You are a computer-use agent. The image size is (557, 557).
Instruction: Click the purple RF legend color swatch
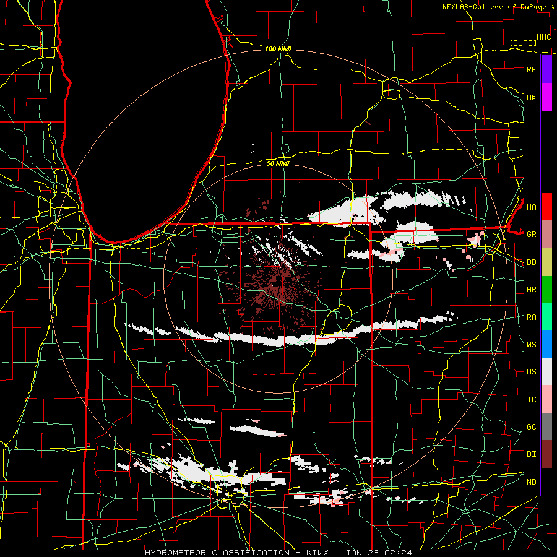546,69
